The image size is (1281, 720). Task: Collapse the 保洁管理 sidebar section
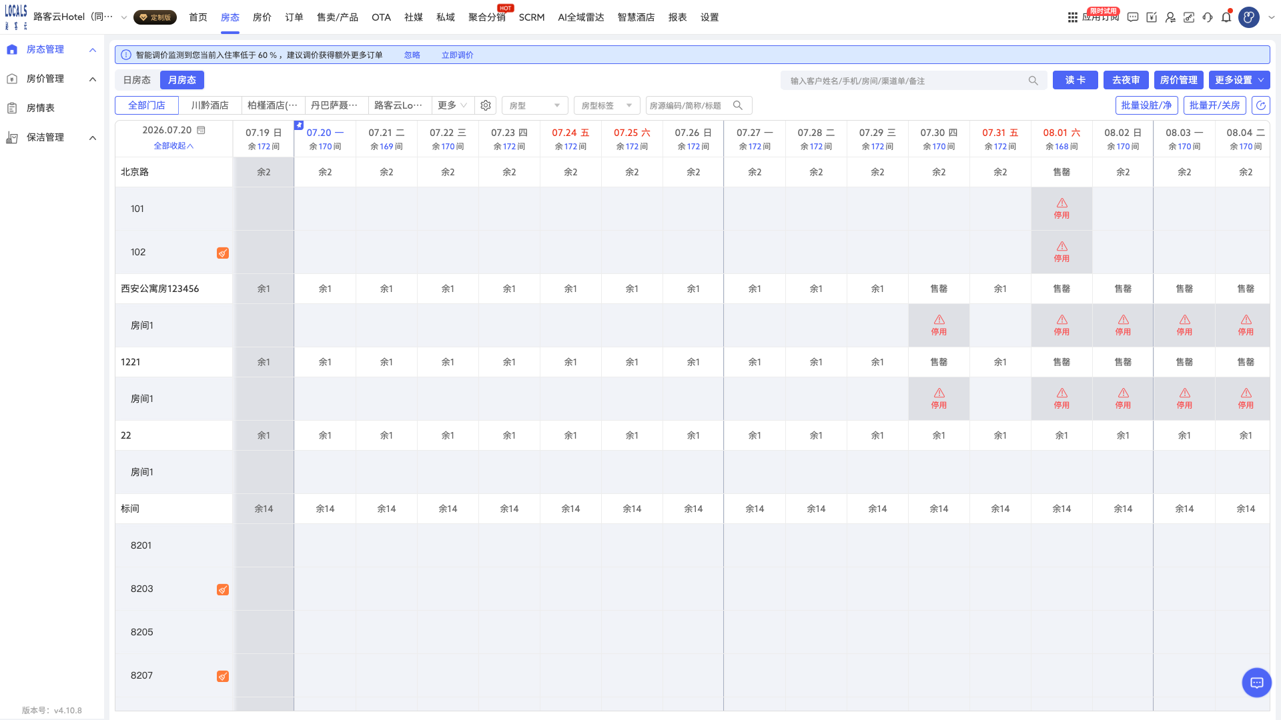click(93, 138)
